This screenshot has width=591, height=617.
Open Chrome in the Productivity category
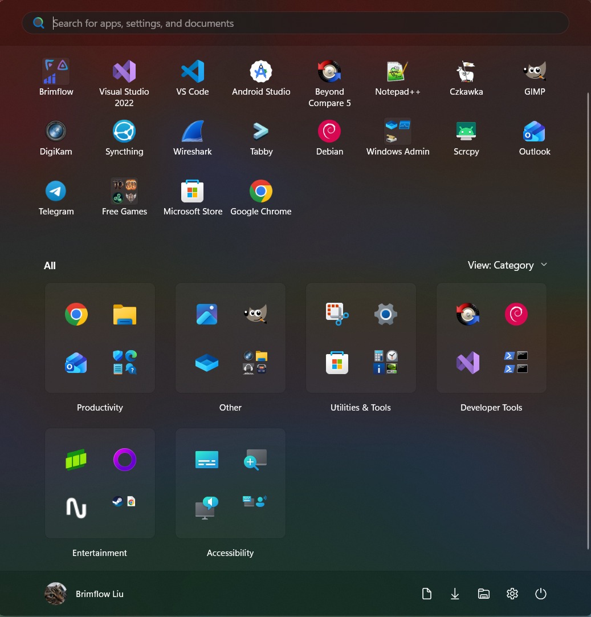76,314
